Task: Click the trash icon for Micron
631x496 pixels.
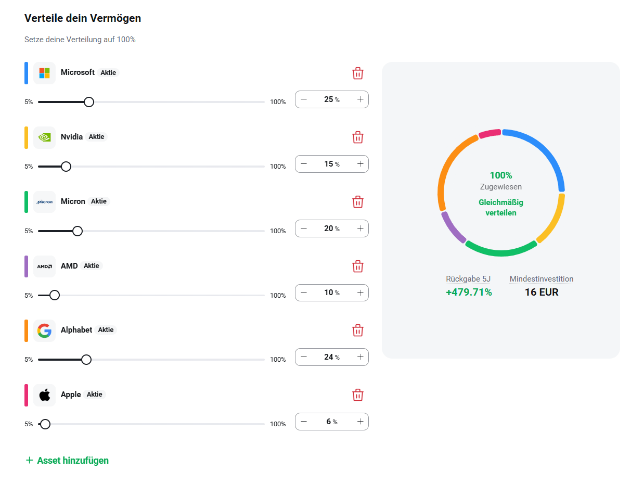Action: pyautogui.click(x=358, y=202)
